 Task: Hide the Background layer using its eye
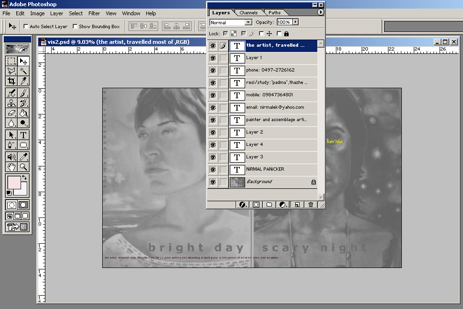coord(213,182)
